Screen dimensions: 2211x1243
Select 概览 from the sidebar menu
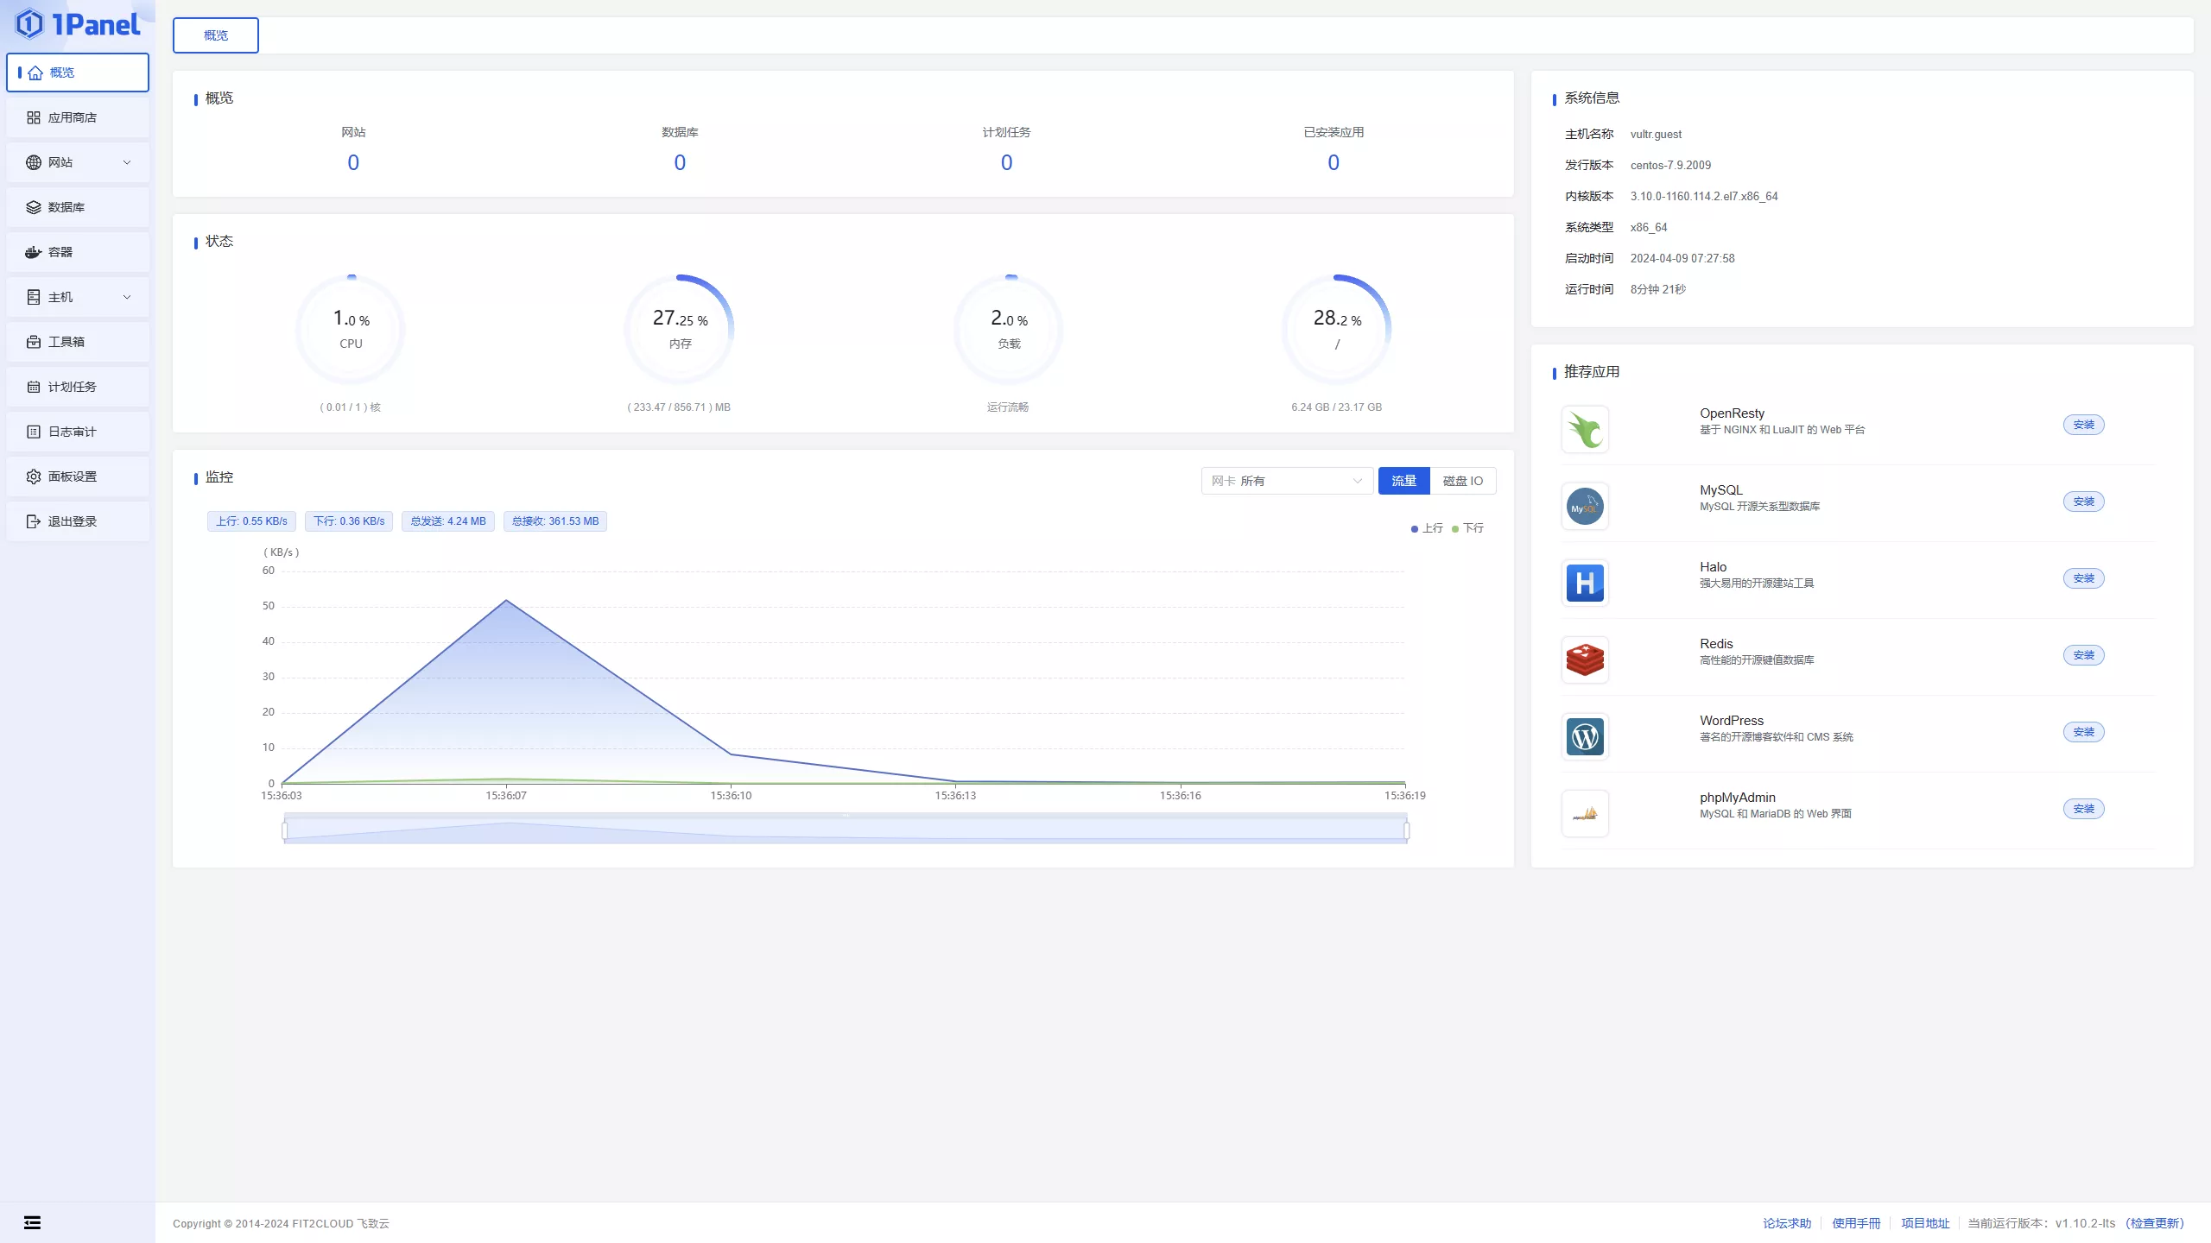pyautogui.click(x=76, y=73)
